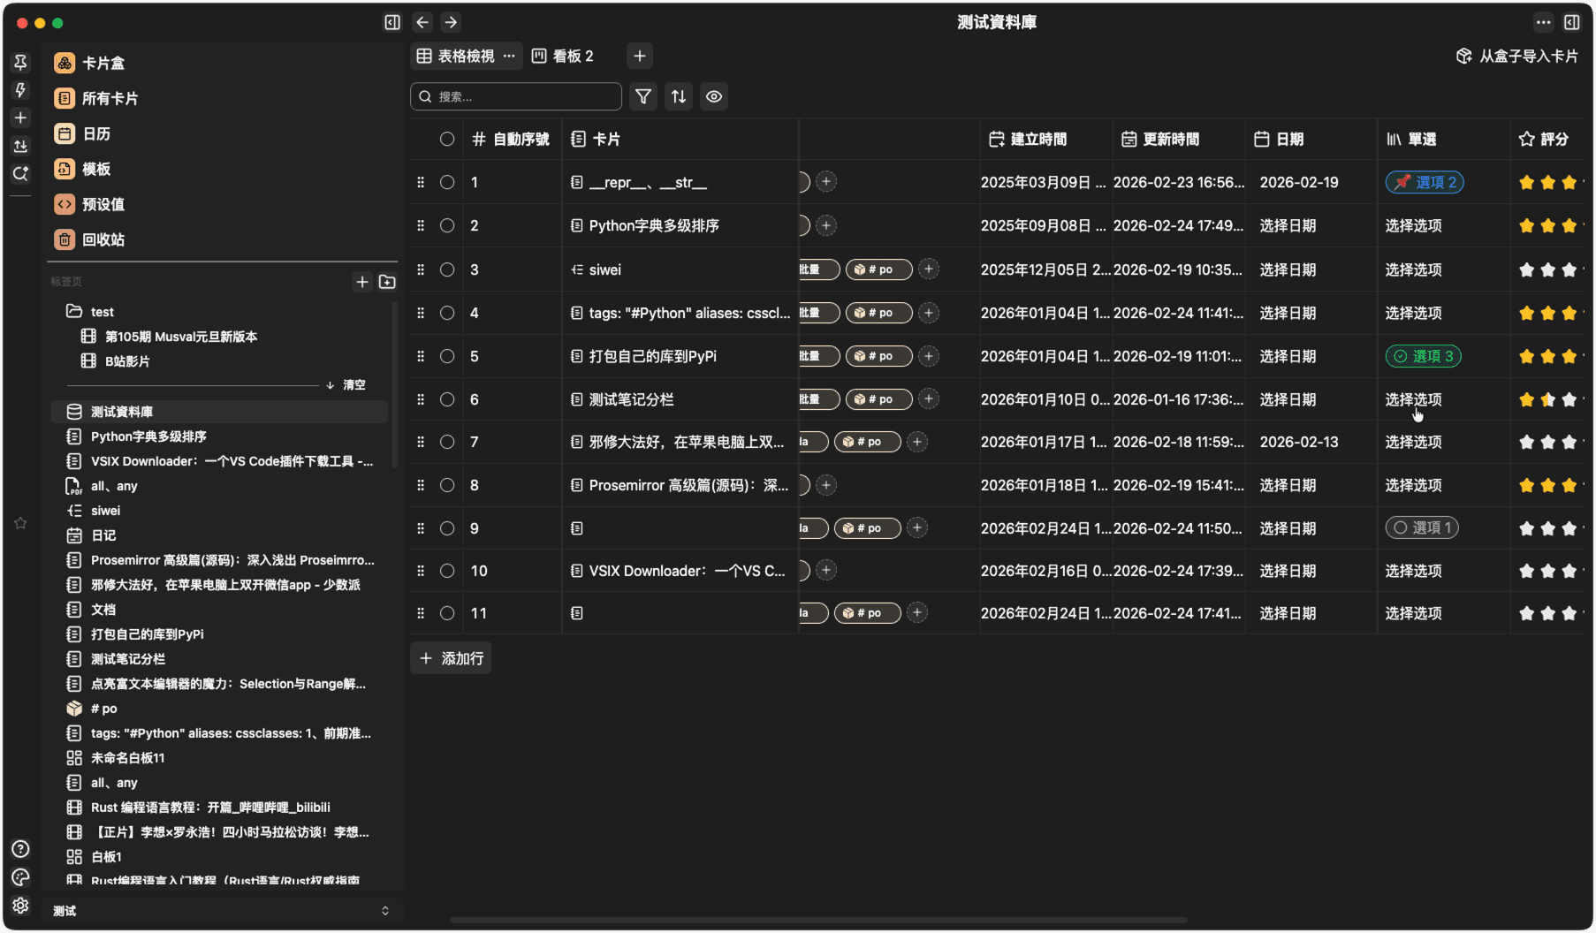Open the 選項 2 single-select cell on row 1
This screenshot has width=1596, height=933.
click(x=1424, y=182)
